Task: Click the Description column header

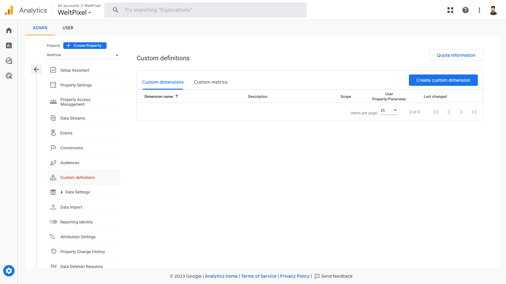Action: pos(258,97)
